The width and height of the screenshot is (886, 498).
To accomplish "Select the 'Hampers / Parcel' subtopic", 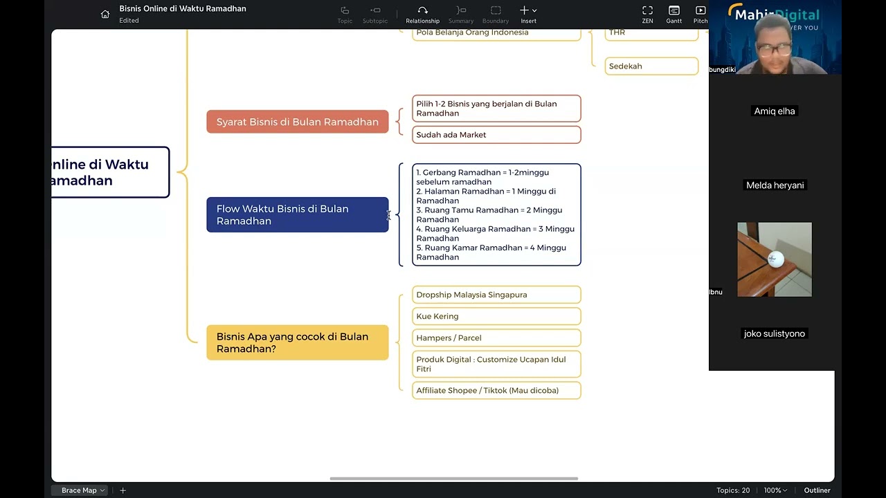I will tap(496, 338).
